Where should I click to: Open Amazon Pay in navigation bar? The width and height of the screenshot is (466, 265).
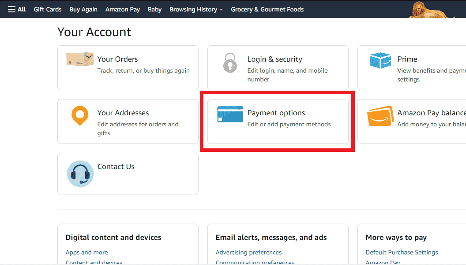click(123, 9)
